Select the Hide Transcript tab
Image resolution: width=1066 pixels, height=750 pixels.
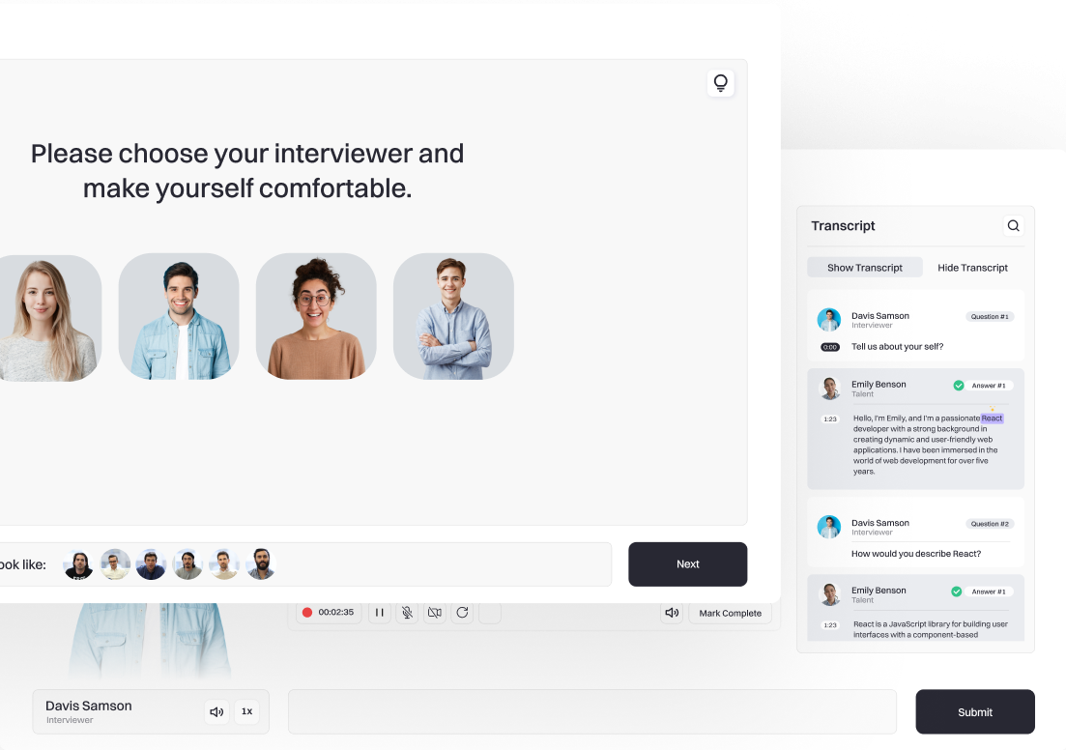click(972, 268)
